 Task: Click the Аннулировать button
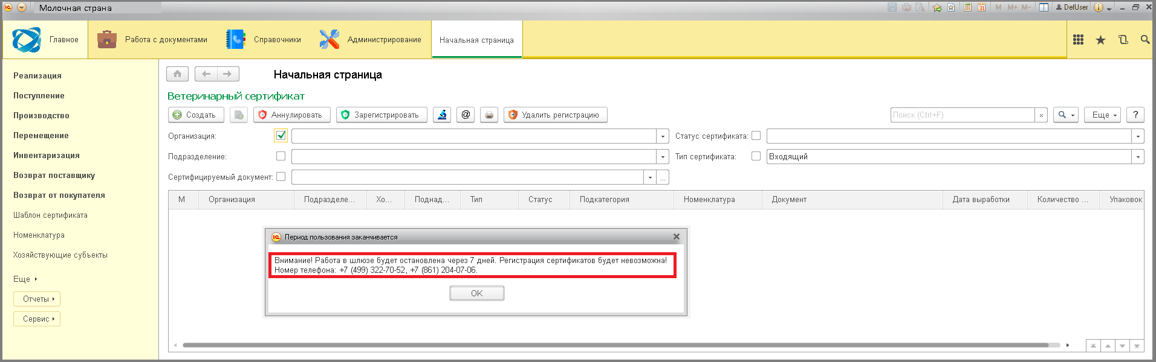tap(292, 115)
